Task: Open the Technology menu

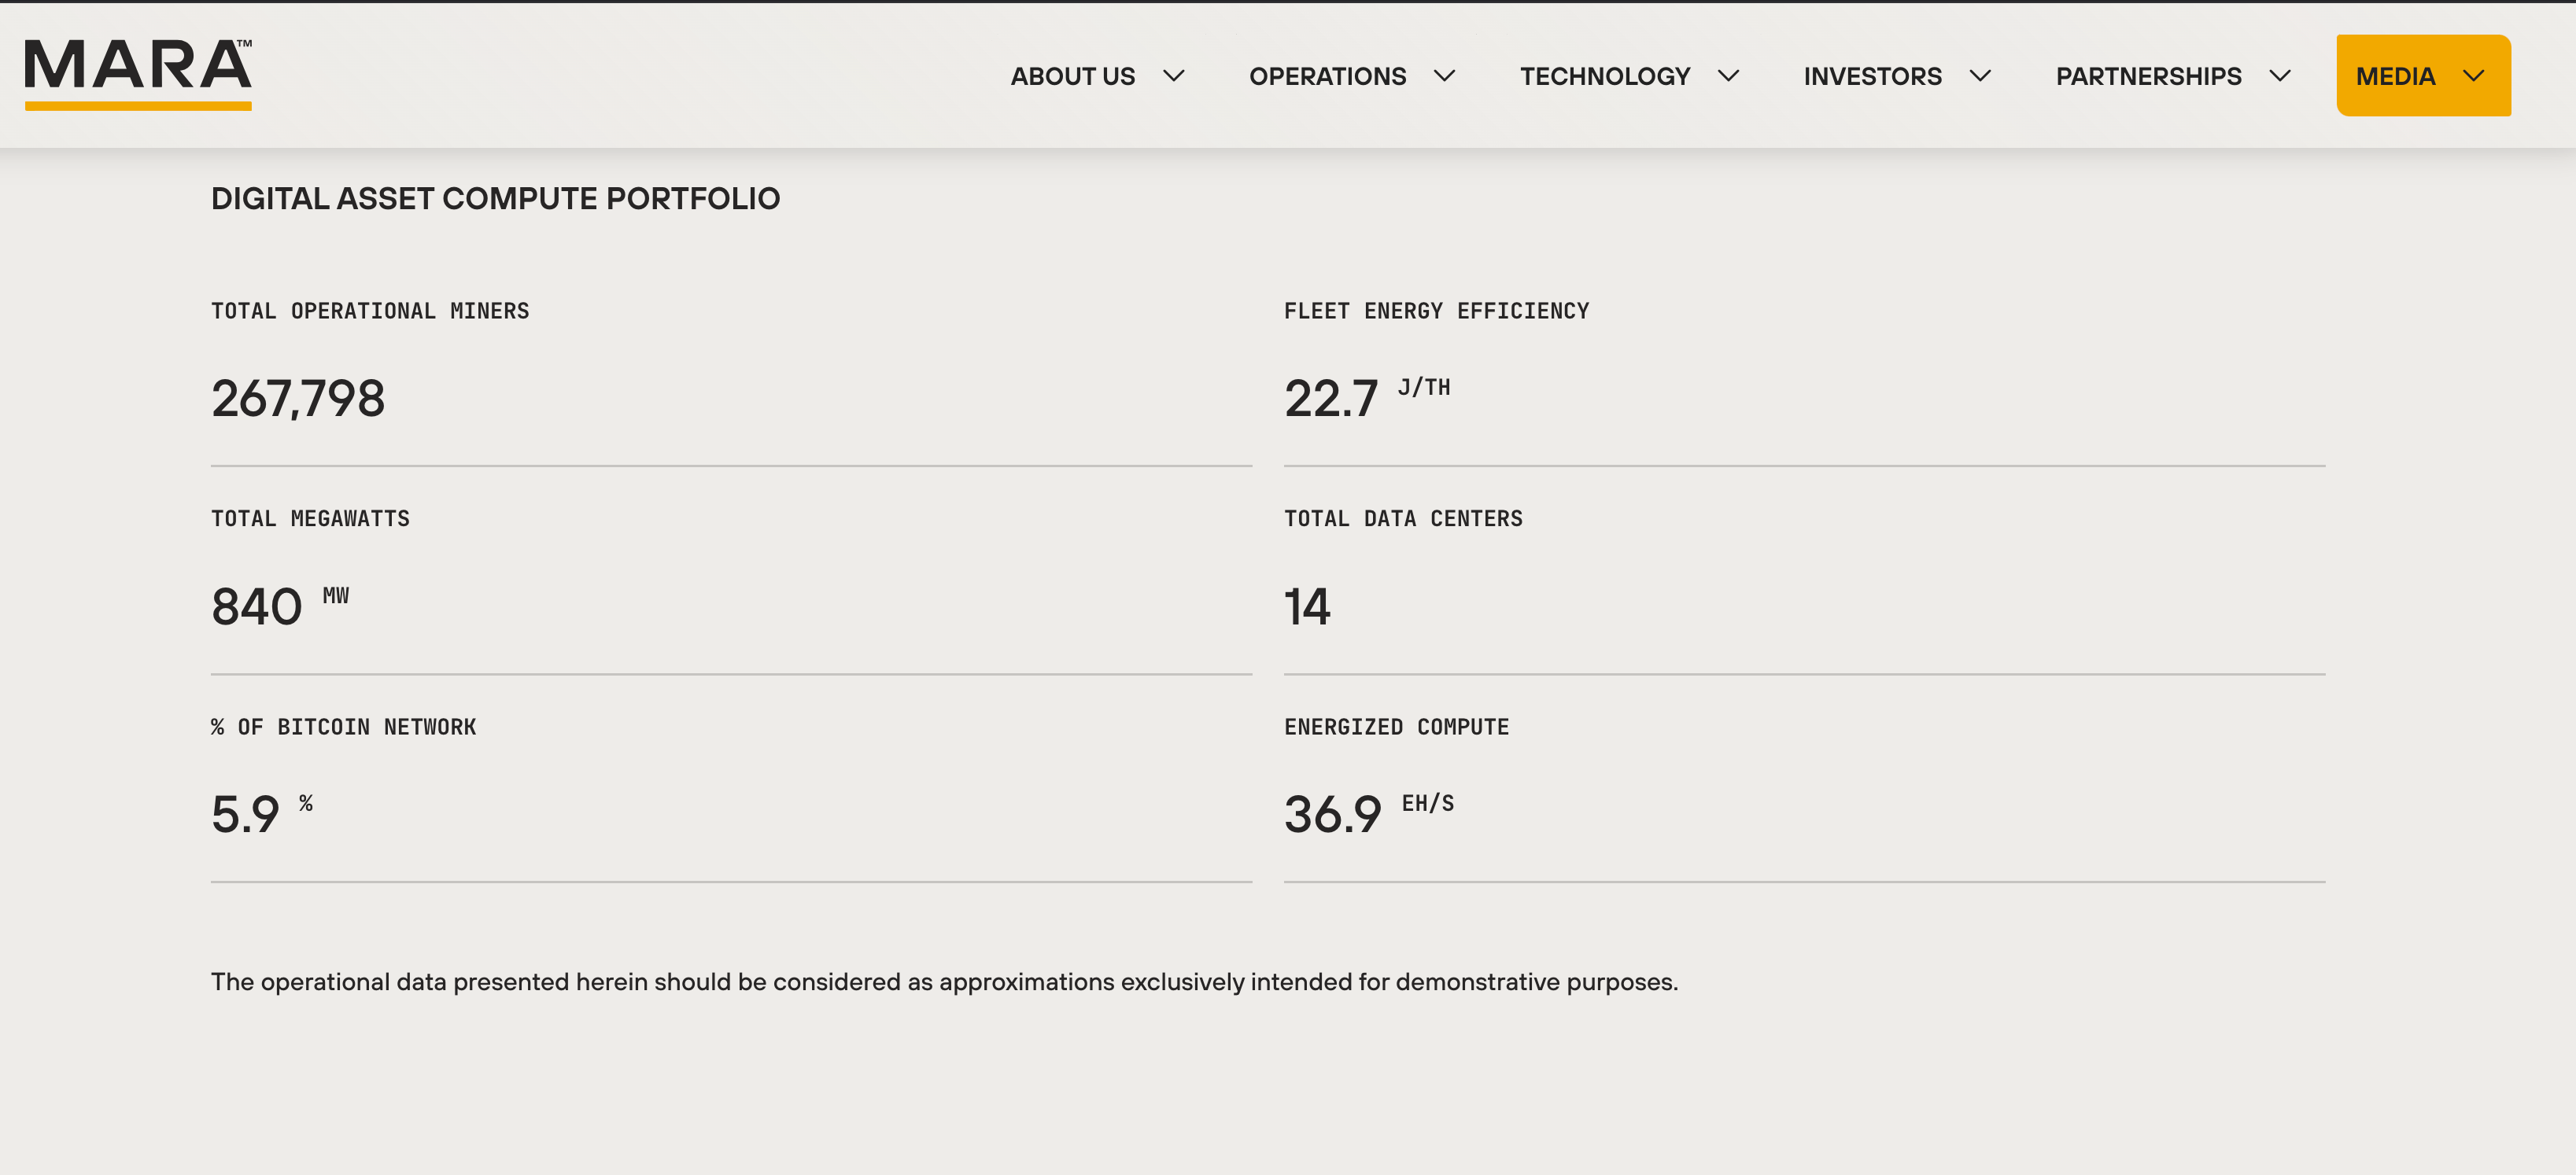Action: (x=1604, y=76)
